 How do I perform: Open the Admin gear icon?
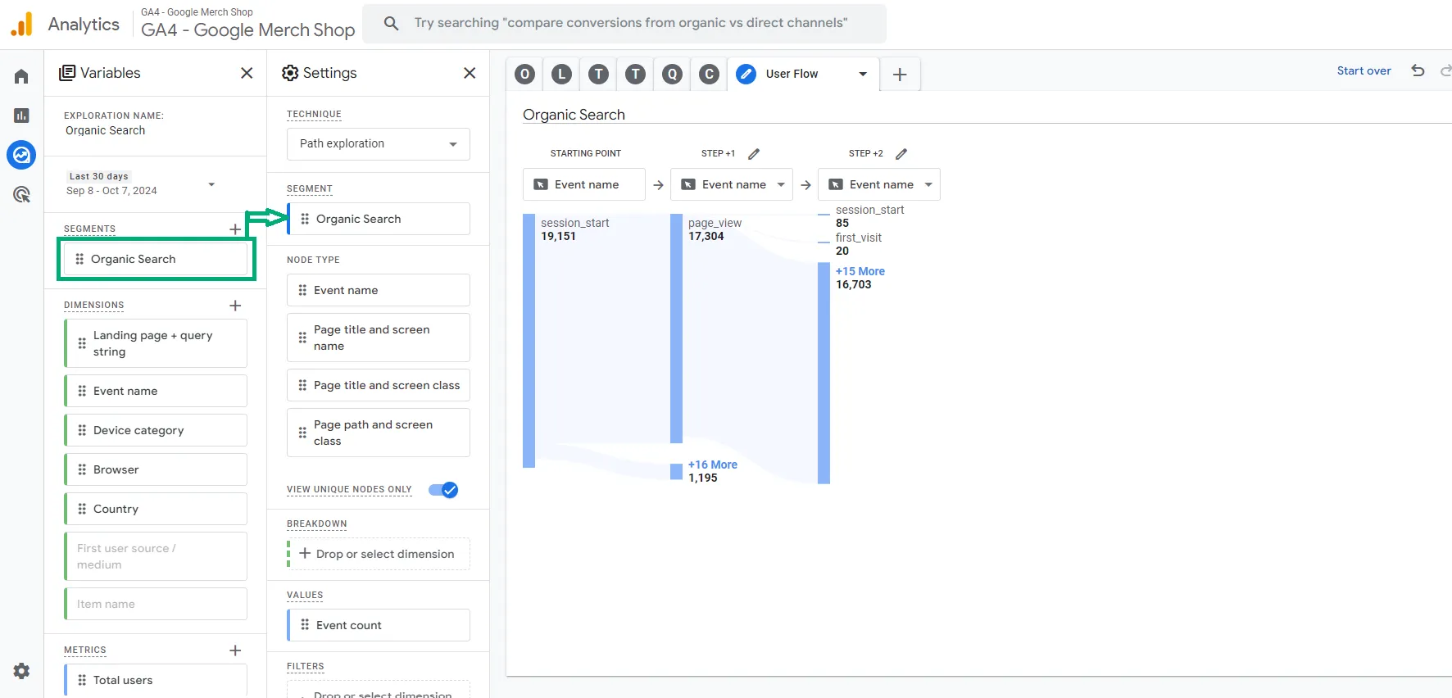click(21, 671)
